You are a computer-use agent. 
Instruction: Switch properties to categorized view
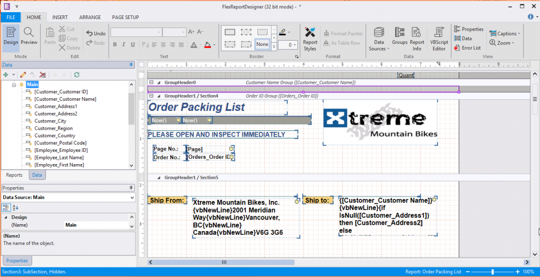(6, 207)
